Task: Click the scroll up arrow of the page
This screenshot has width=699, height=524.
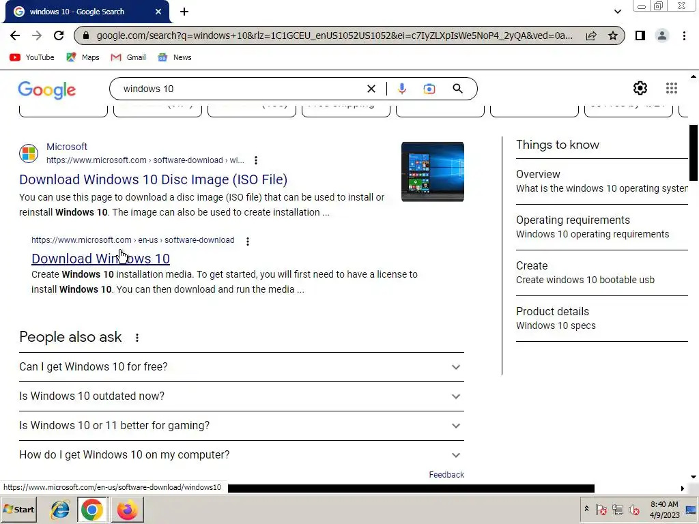Action: coord(694,76)
